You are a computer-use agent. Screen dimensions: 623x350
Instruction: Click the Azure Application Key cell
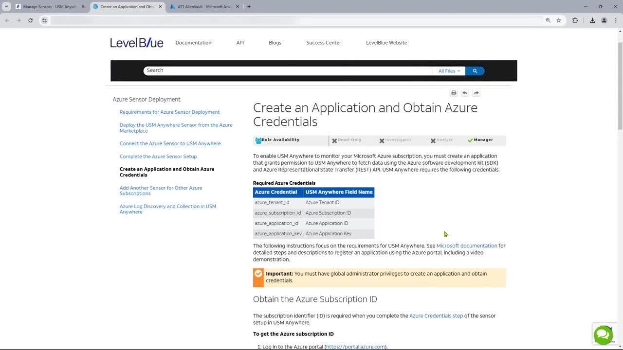[x=339, y=234]
